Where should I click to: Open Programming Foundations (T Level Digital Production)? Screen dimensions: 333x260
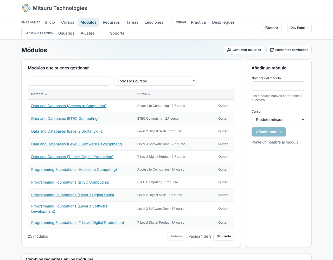78,223
